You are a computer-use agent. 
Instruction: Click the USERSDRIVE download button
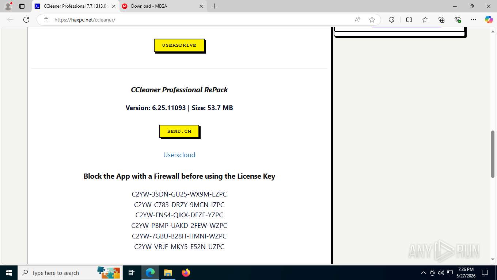pos(179,45)
